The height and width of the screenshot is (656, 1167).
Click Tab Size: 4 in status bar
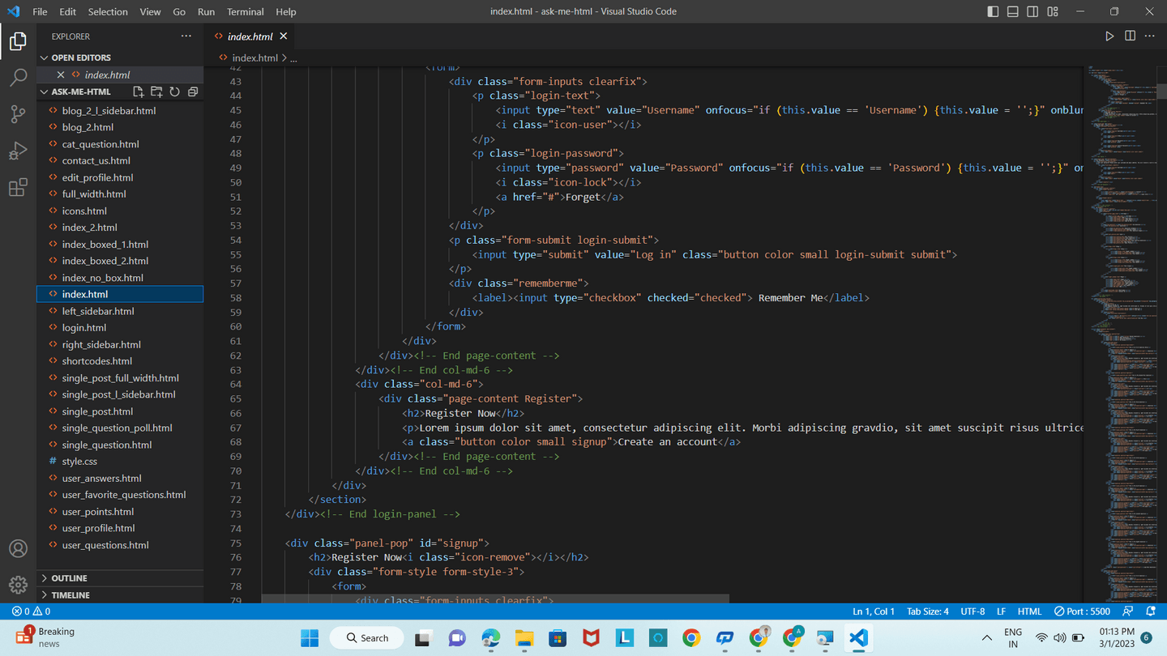(928, 611)
